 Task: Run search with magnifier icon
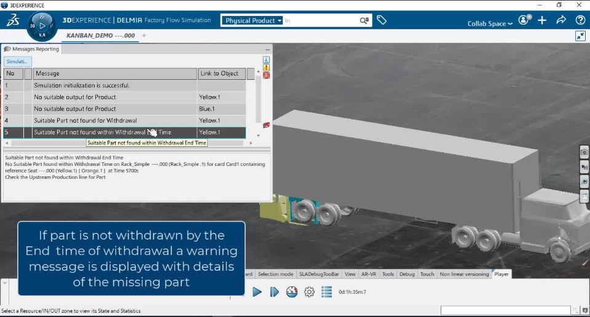click(364, 21)
